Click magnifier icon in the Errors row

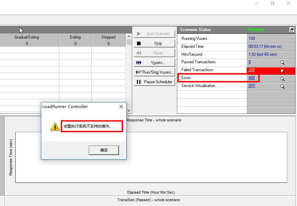pyautogui.click(x=283, y=79)
